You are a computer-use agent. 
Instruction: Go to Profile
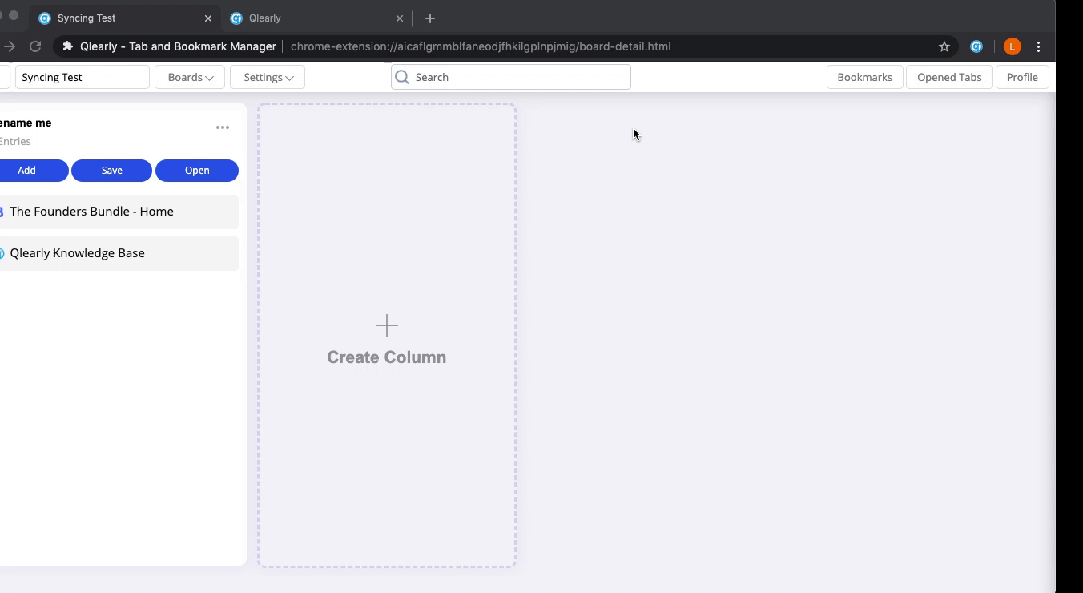[x=1022, y=77]
